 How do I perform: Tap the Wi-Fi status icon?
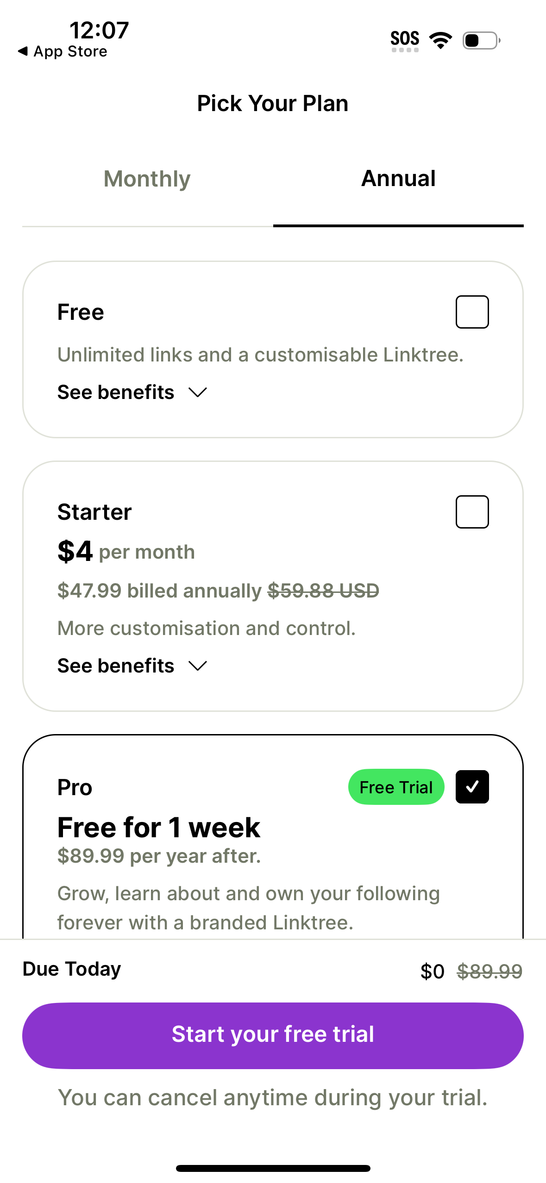[x=440, y=40]
